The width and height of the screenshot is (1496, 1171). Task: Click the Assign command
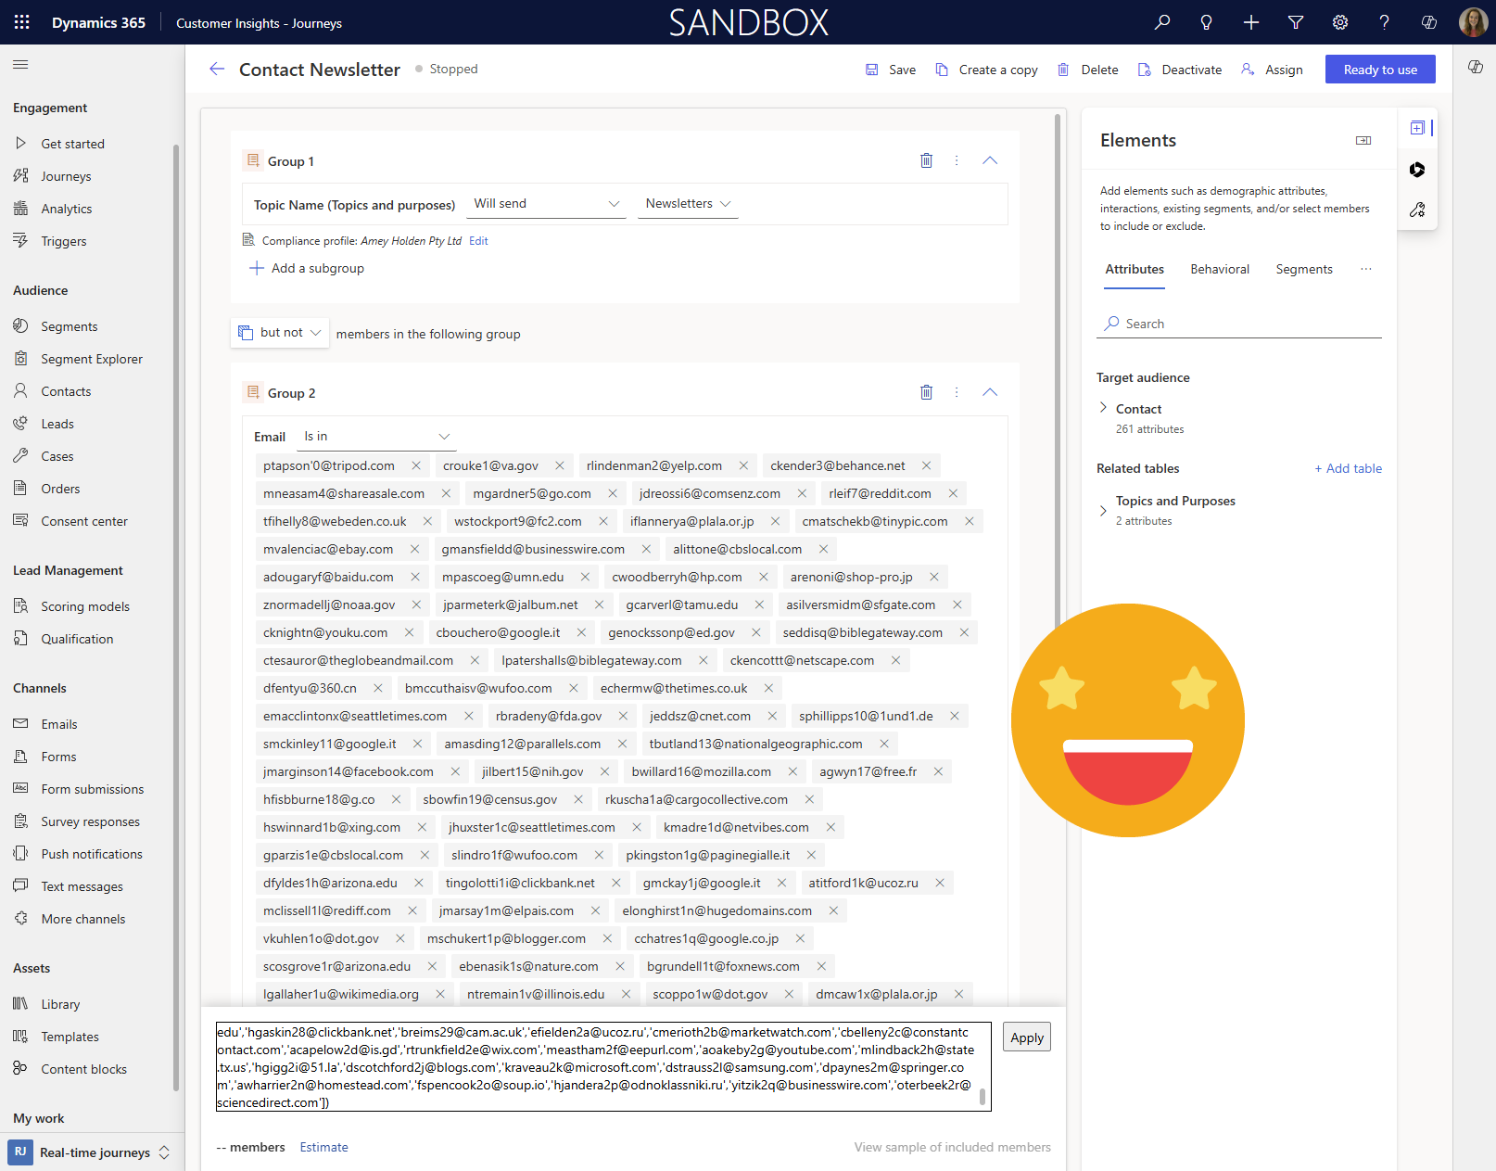[1272, 70]
